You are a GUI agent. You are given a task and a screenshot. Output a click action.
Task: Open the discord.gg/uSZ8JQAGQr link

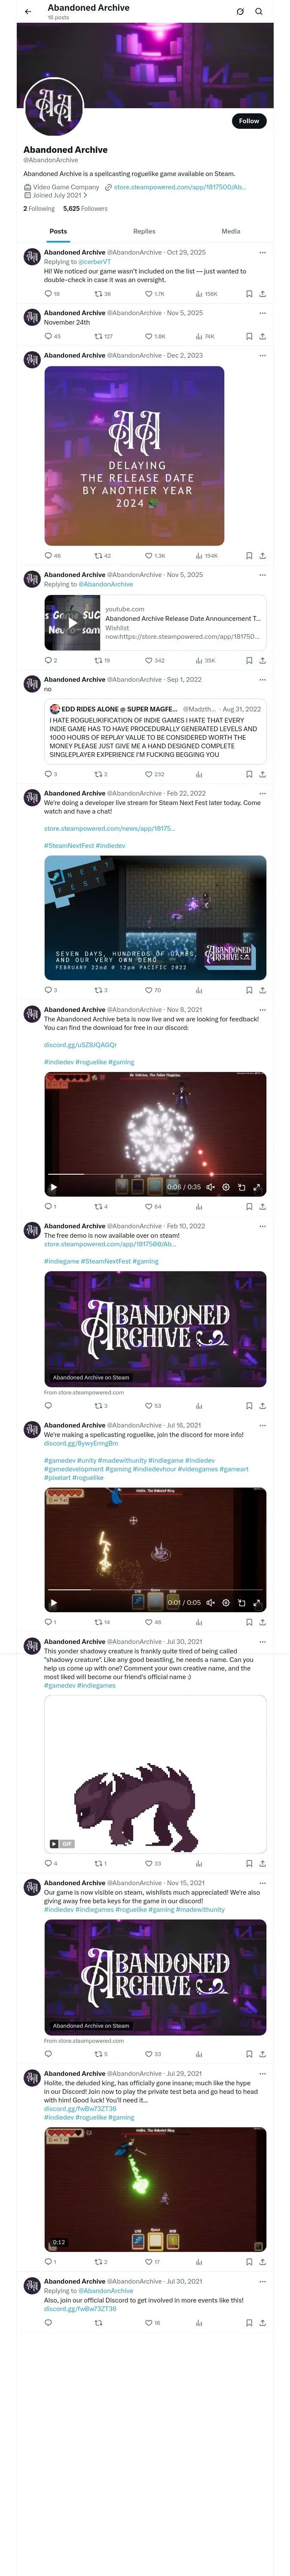66,1045
